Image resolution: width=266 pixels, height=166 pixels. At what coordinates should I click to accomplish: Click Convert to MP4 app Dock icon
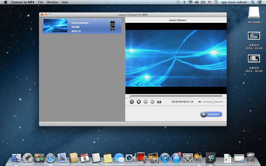coord(210,158)
